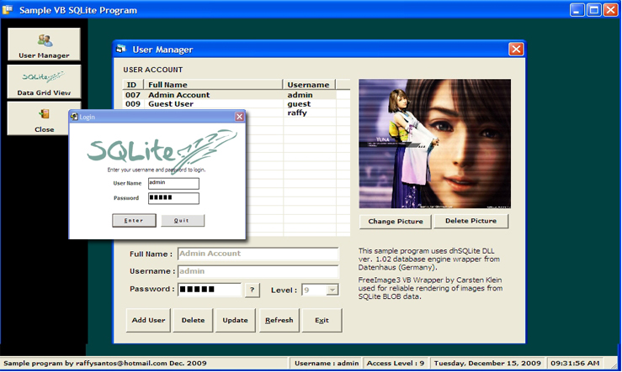Click the Delete user button
622x372 pixels.
[x=193, y=320]
